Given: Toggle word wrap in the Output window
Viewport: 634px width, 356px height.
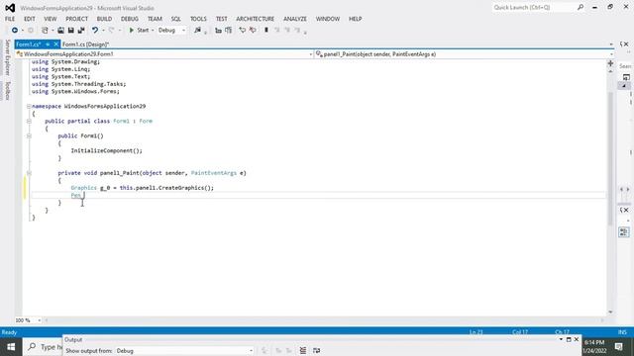Looking at the screenshot, I should [316, 351].
